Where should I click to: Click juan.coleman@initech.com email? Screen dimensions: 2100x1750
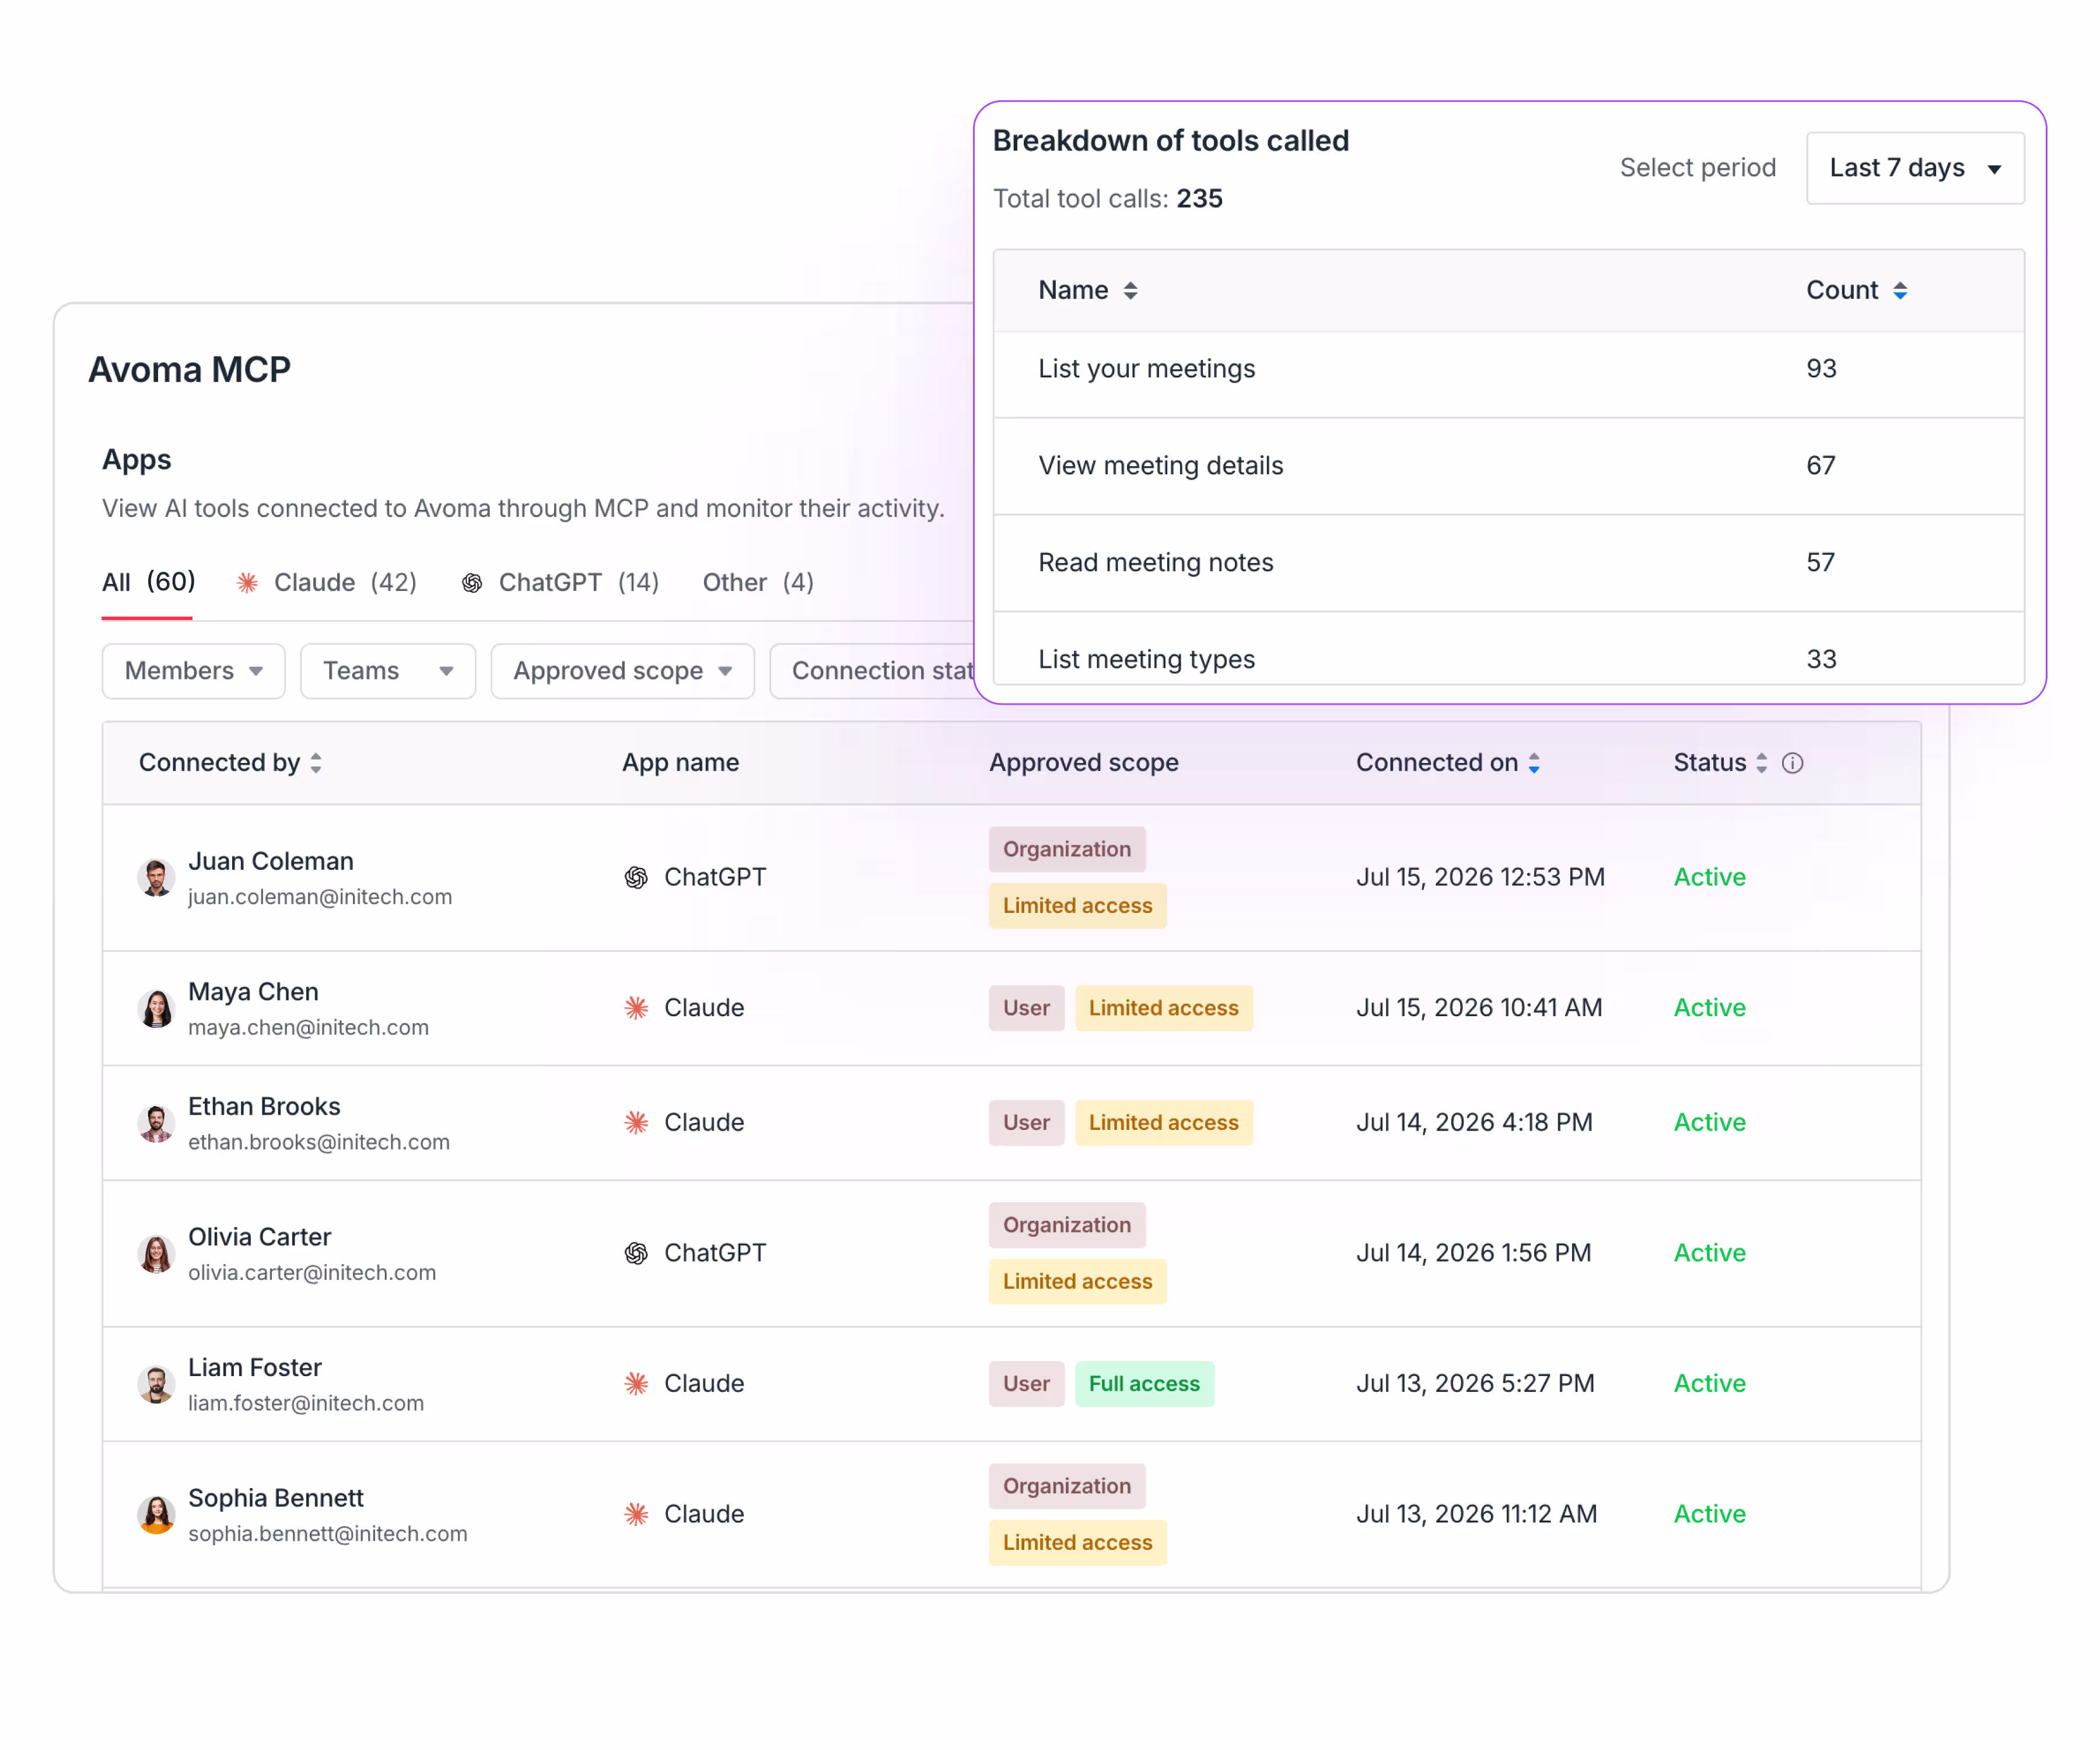[320, 897]
